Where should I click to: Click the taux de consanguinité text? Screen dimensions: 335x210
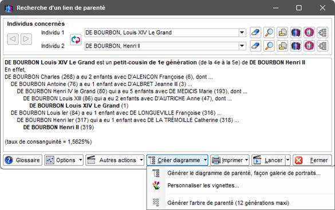point(48,142)
